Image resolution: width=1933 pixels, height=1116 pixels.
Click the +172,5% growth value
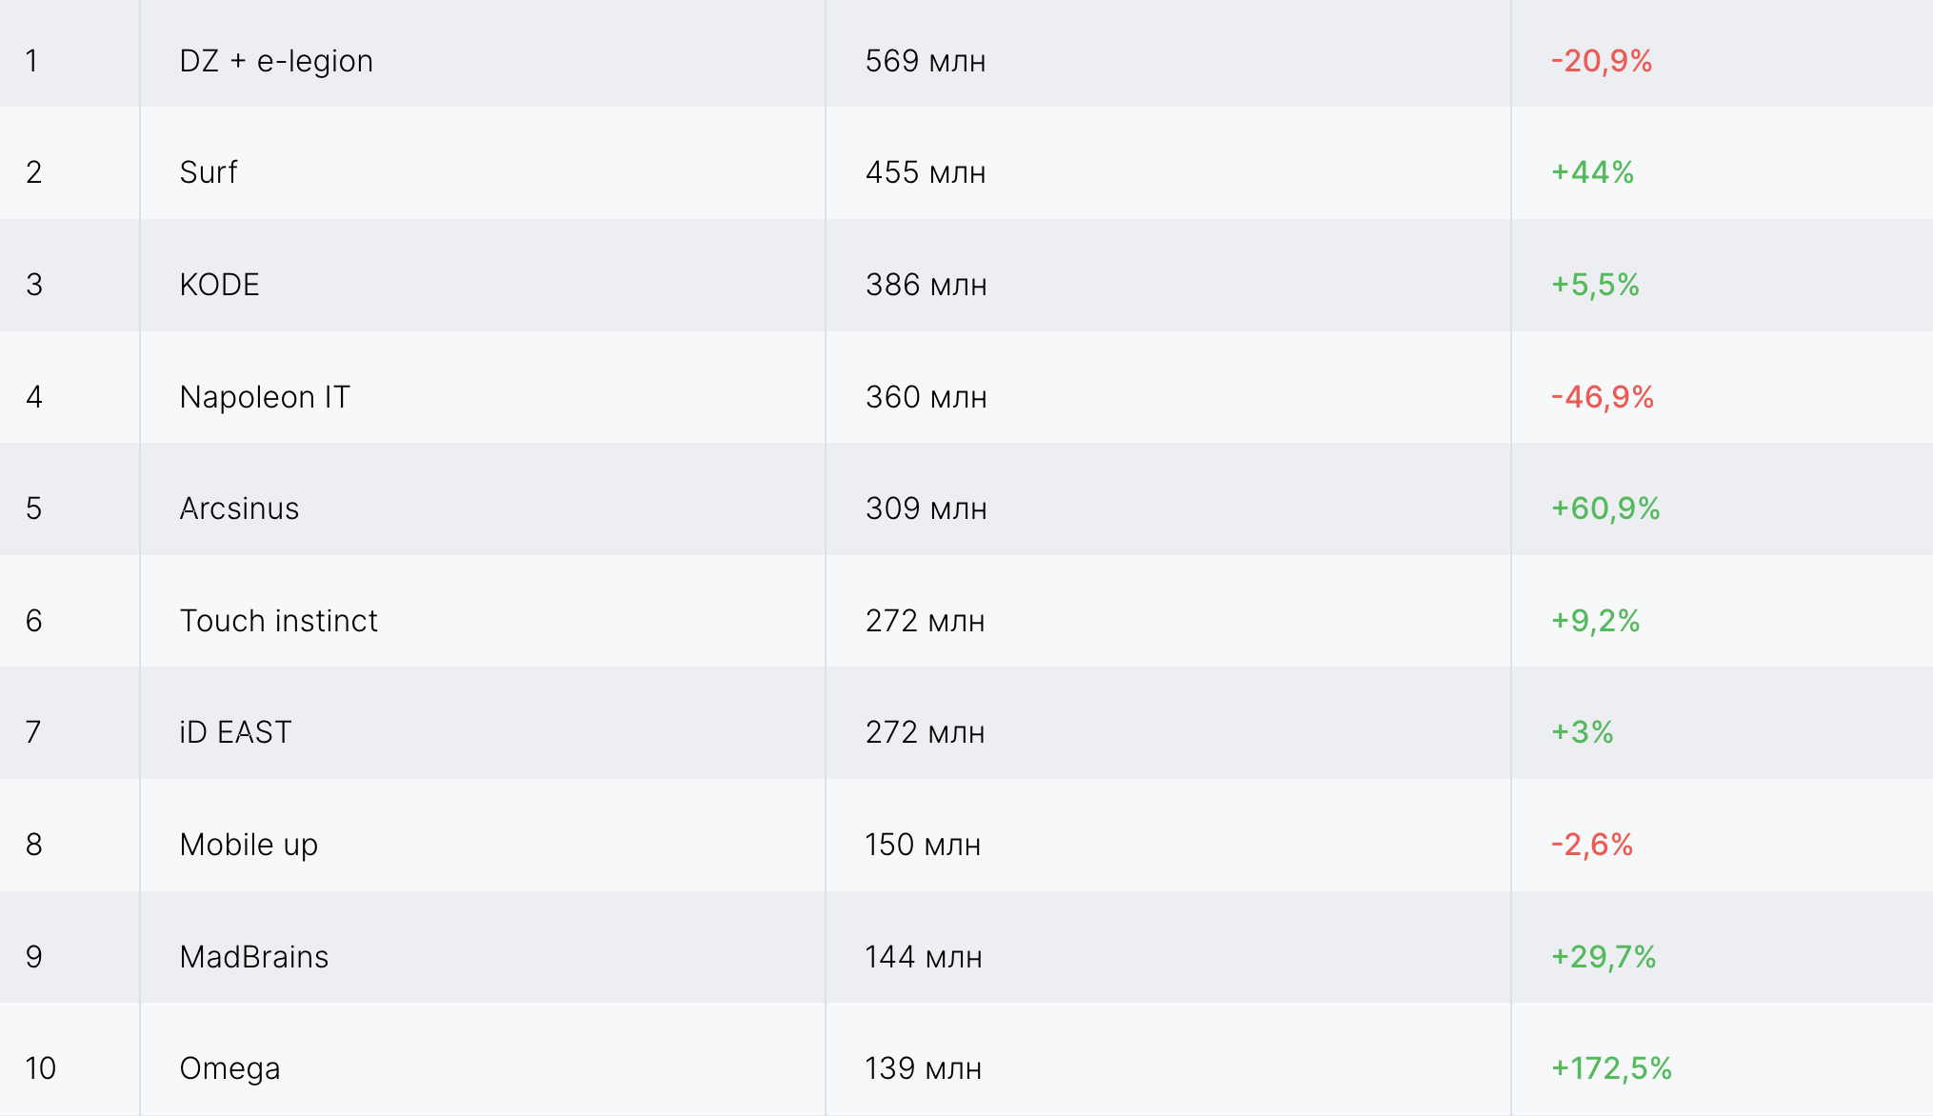(1611, 1068)
